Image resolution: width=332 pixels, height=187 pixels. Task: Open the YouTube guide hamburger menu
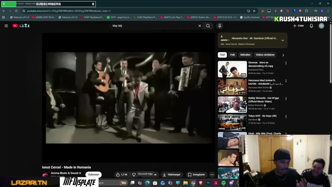point(6,26)
